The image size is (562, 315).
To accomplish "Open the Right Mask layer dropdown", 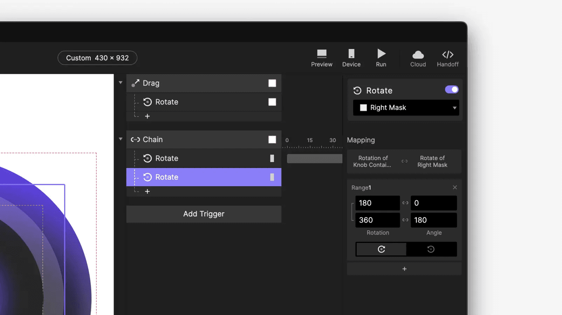I will coord(406,107).
